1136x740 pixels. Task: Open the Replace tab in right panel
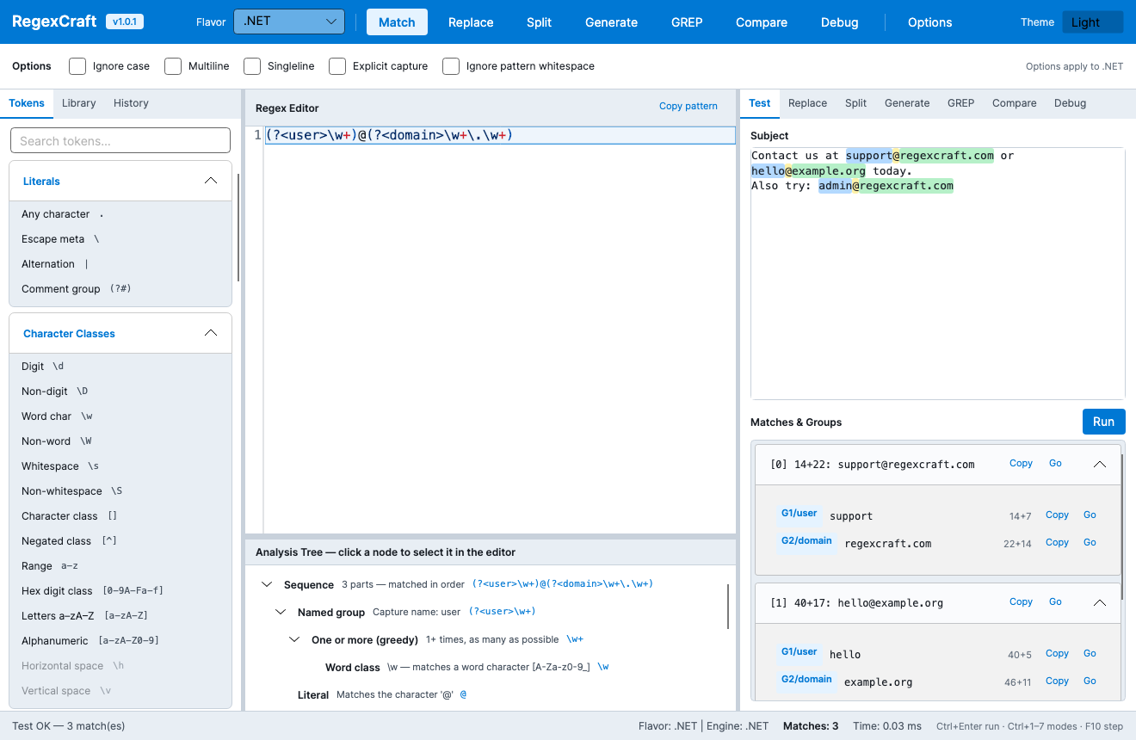(x=807, y=103)
